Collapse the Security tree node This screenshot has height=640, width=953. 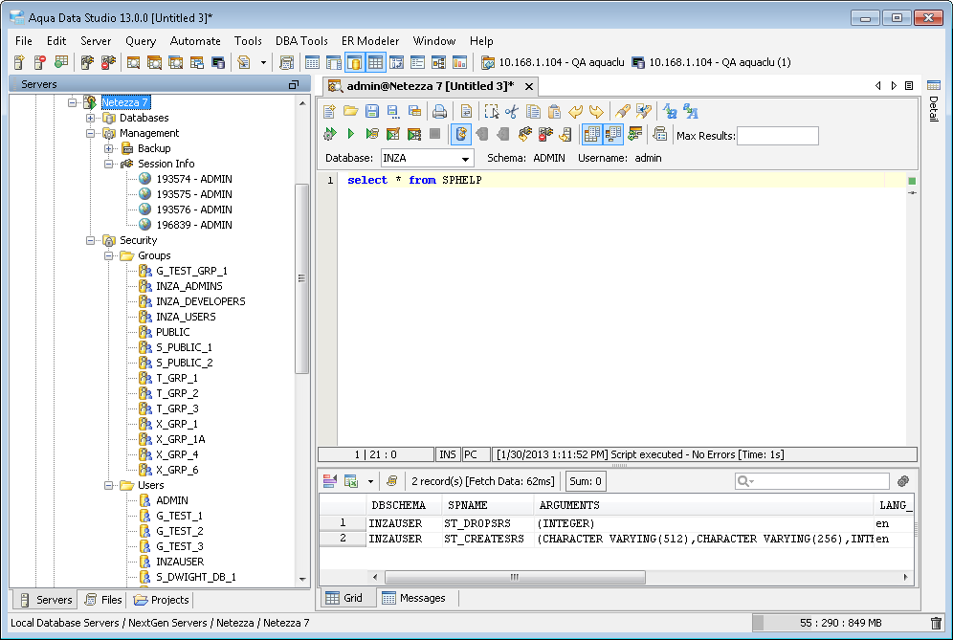(x=91, y=240)
